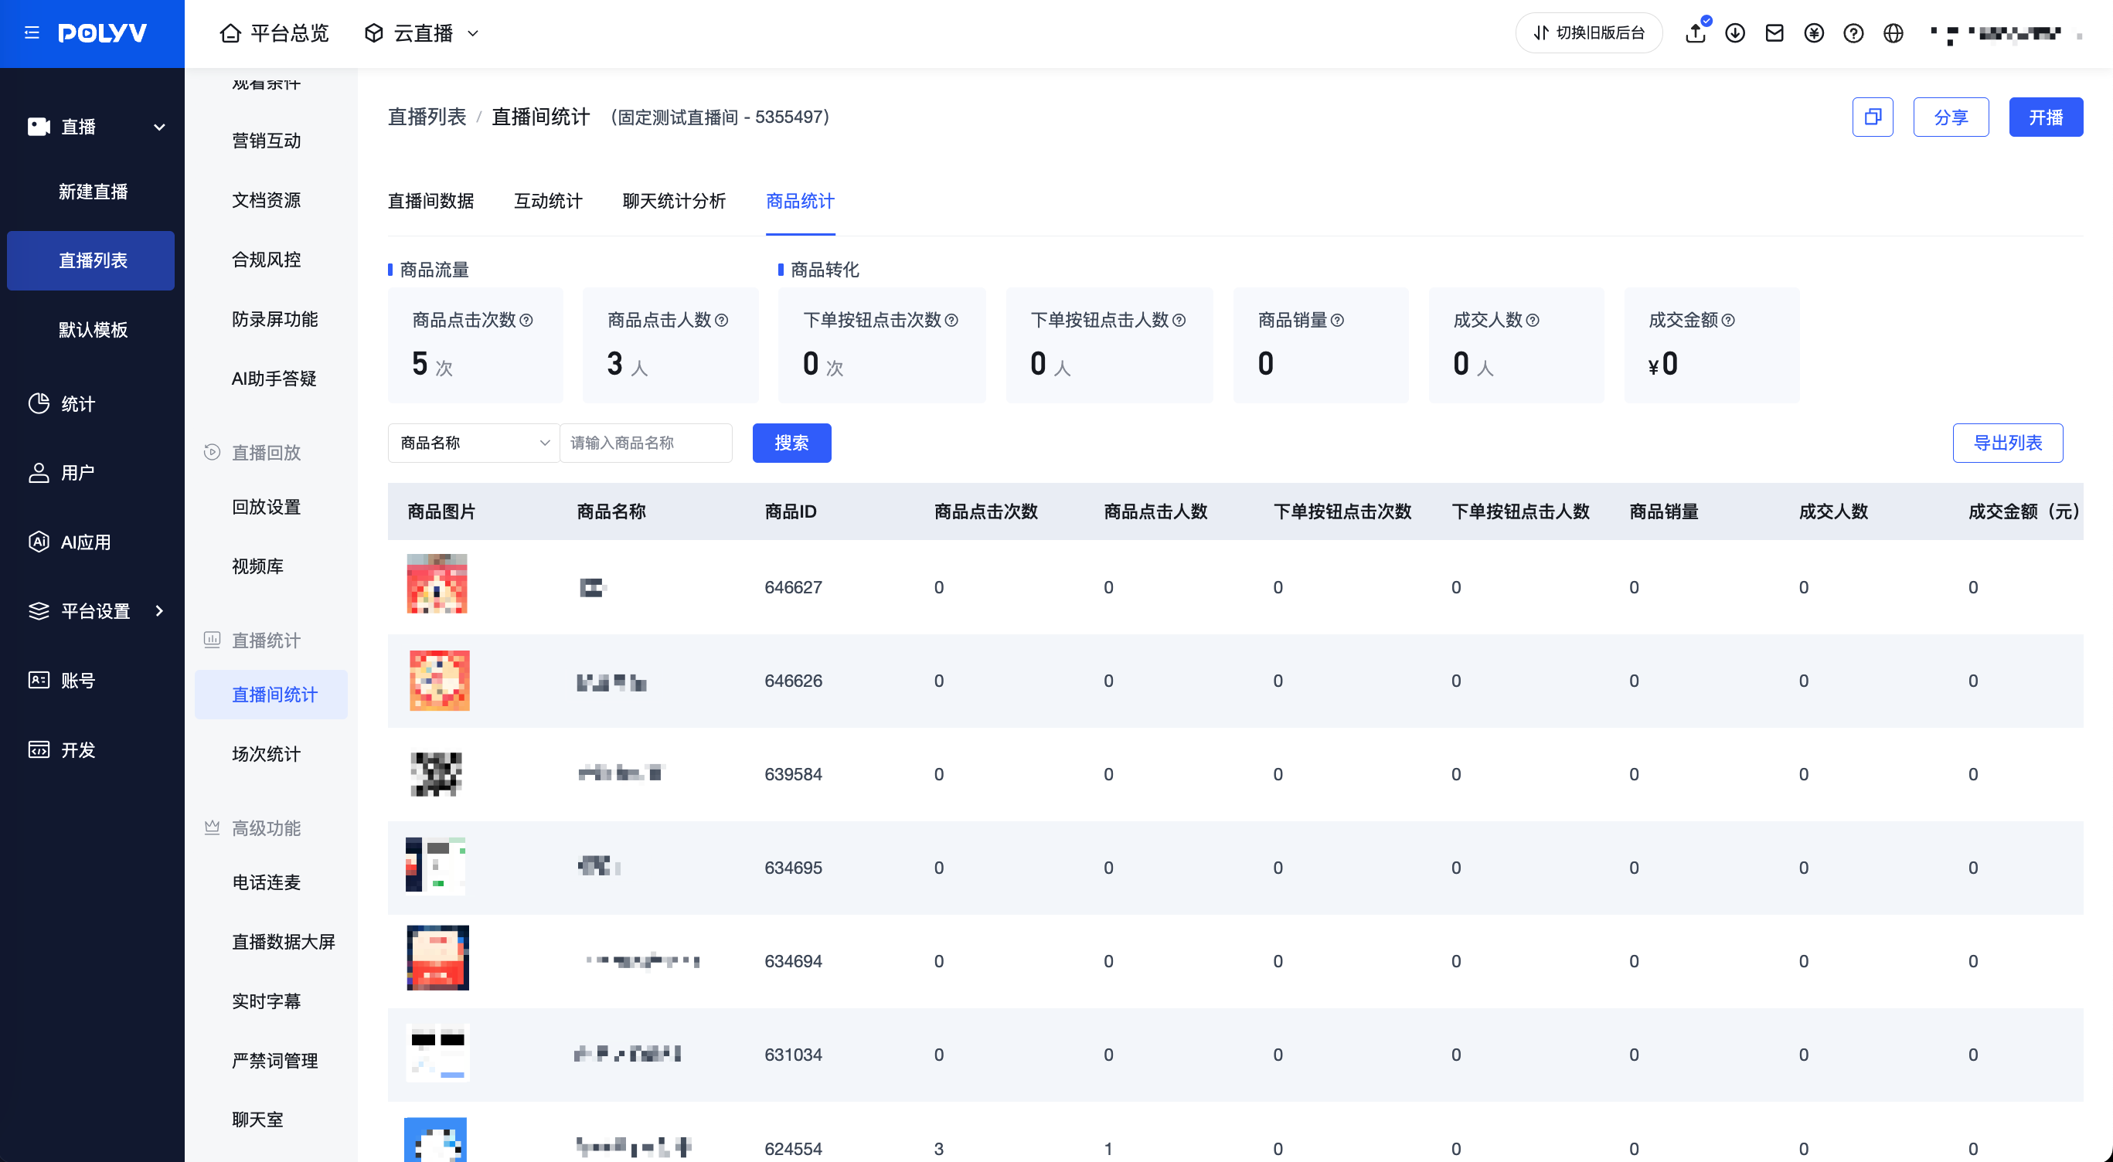Open 合规风控 settings
This screenshot has height=1162, width=2113.
pos(266,259)
